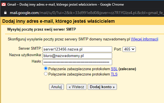Open the Port dropdown showing 465
The height and width of the screenshot is (103, 164).
(129, 49)
